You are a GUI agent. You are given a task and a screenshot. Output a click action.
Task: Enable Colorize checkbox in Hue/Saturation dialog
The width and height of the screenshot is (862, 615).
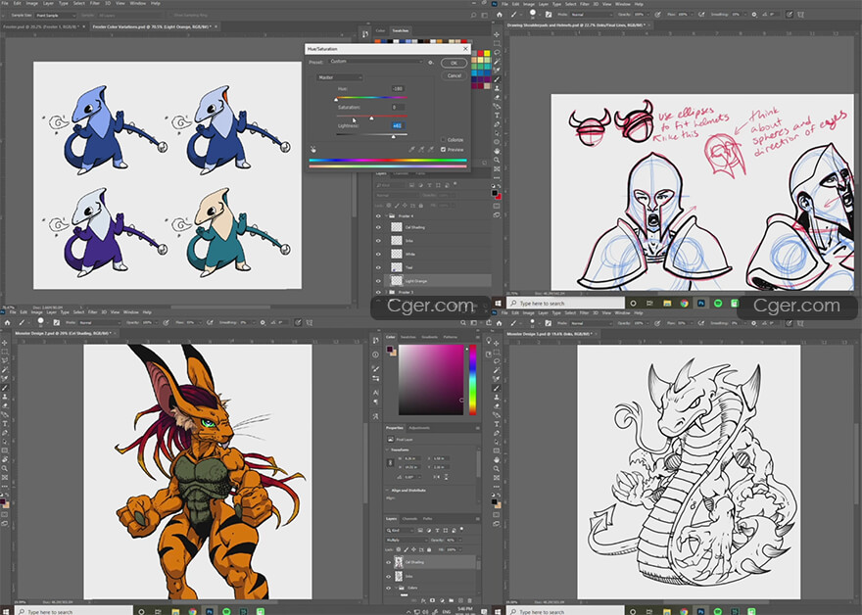coord(443,140)
